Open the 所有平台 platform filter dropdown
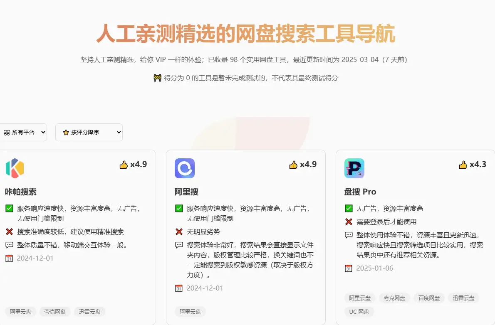This screenshot has width=495, height=325. click(x=23, y=132)
